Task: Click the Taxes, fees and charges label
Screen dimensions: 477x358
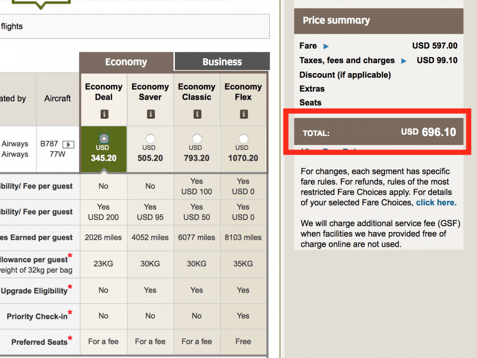Action: [x=347, y=60]
